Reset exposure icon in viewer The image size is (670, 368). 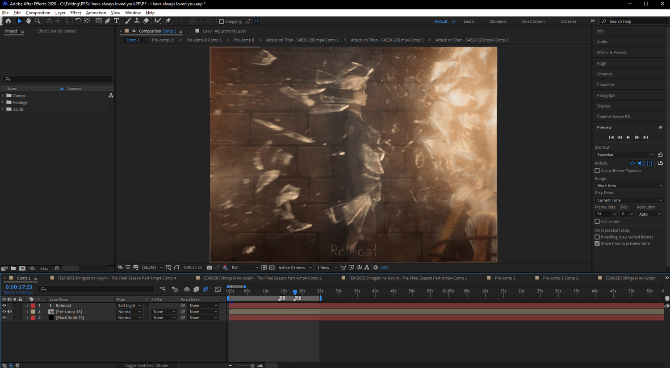376,268
